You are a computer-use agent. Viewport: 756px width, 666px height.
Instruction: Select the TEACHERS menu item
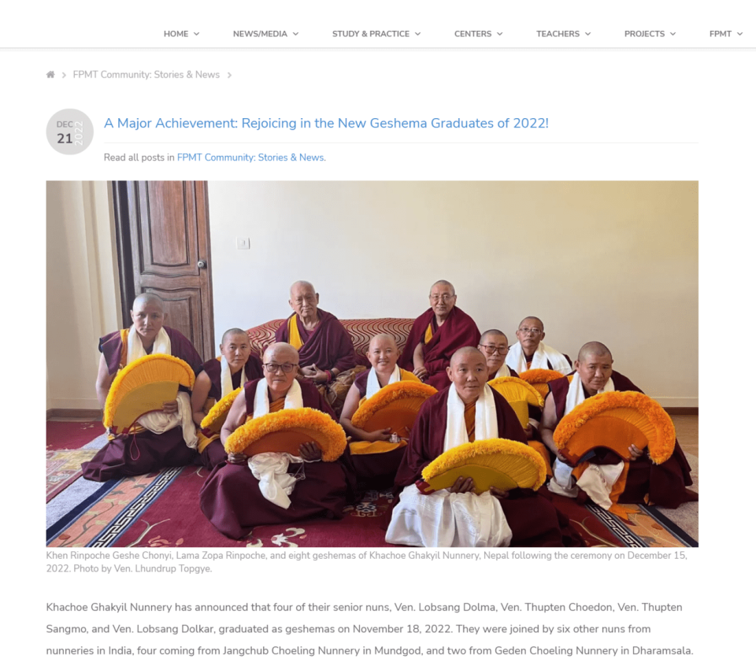click(x=558, y=34)
